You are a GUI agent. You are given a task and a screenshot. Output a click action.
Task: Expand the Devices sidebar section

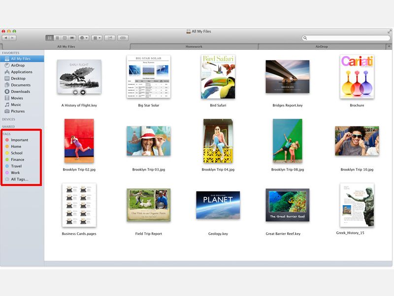point(8,119)
